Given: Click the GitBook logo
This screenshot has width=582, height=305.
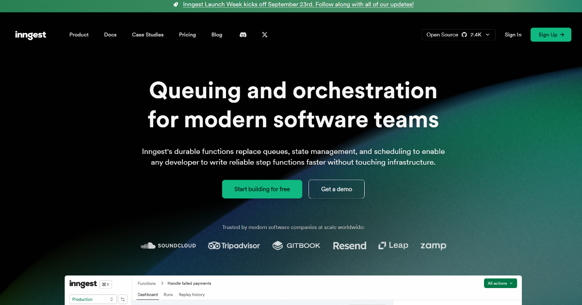Looking at the screenshot, I should (296, 245).
